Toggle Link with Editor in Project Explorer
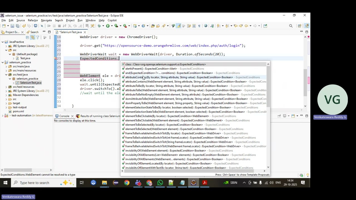 32,37
